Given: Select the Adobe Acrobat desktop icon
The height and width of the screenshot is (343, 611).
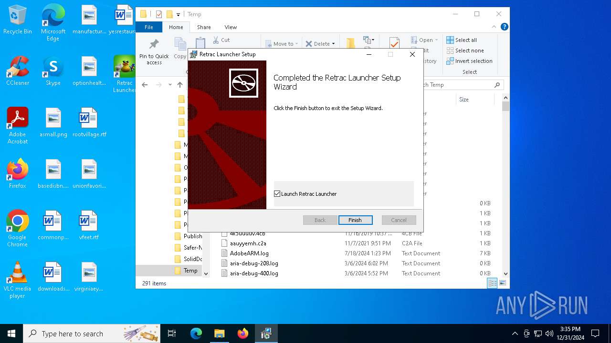Looking at the screenshot, I should click(18, 126).
